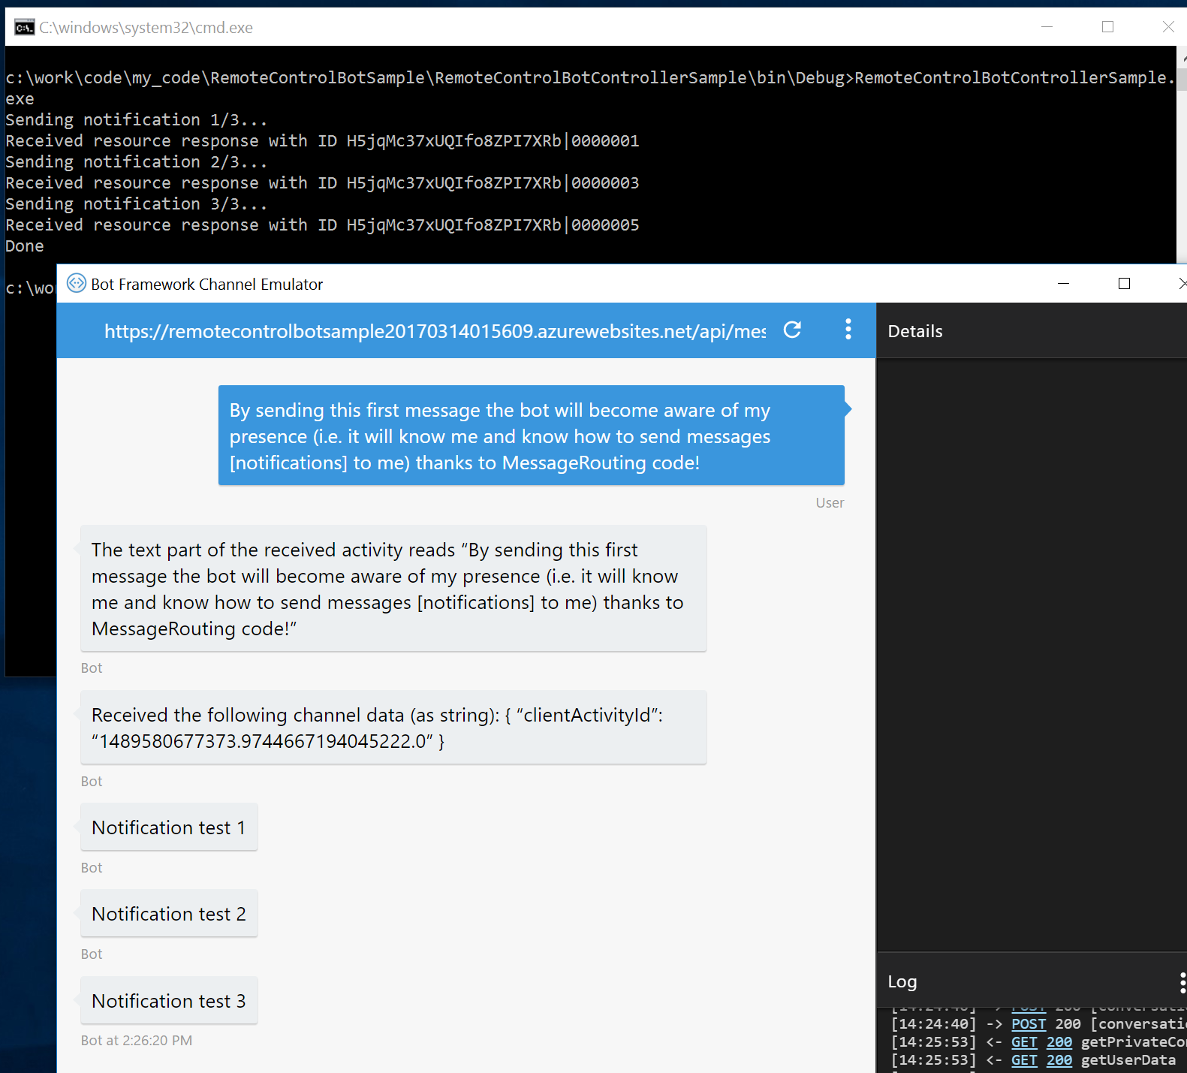Click GET link in the getPrivateCo log row
1187x1073 pixels.
(1024, 1041)
